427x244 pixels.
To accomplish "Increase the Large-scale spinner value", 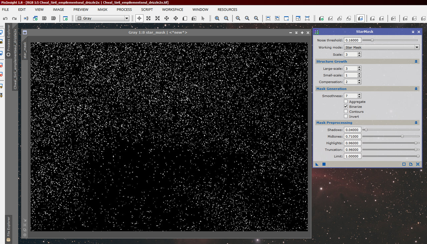I will pos(359,67).
